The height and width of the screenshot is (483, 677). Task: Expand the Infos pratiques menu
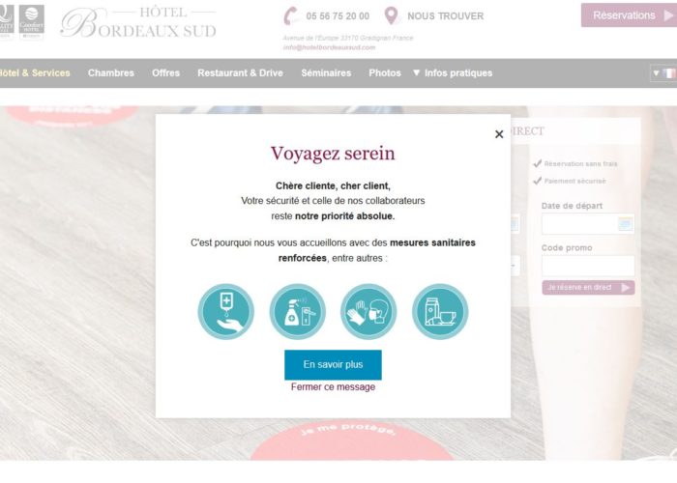click(453, 72)
